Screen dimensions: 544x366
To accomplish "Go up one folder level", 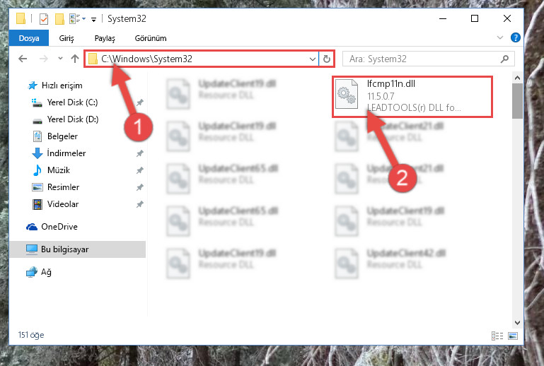I will point(74,59).
